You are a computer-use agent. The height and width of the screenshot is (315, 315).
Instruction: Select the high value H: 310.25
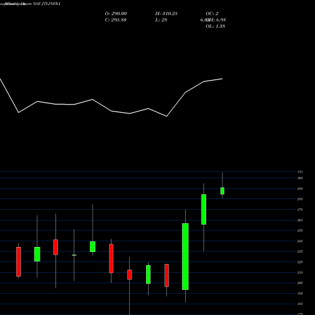pyautogui.click(x=166, y=14)
